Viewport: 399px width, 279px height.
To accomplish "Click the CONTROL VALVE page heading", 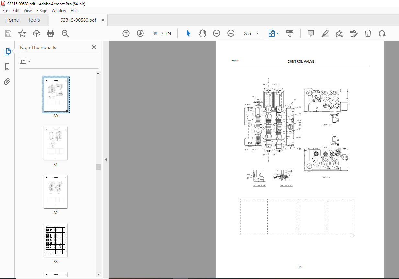I will tap(301, 62).
